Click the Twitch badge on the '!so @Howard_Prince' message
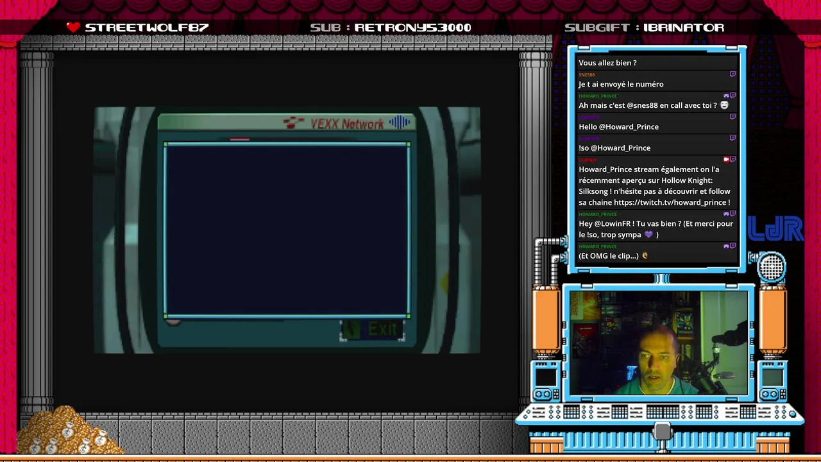Viewport: 821px width, 462px height. pyautogui.click(x=732, y=138)
